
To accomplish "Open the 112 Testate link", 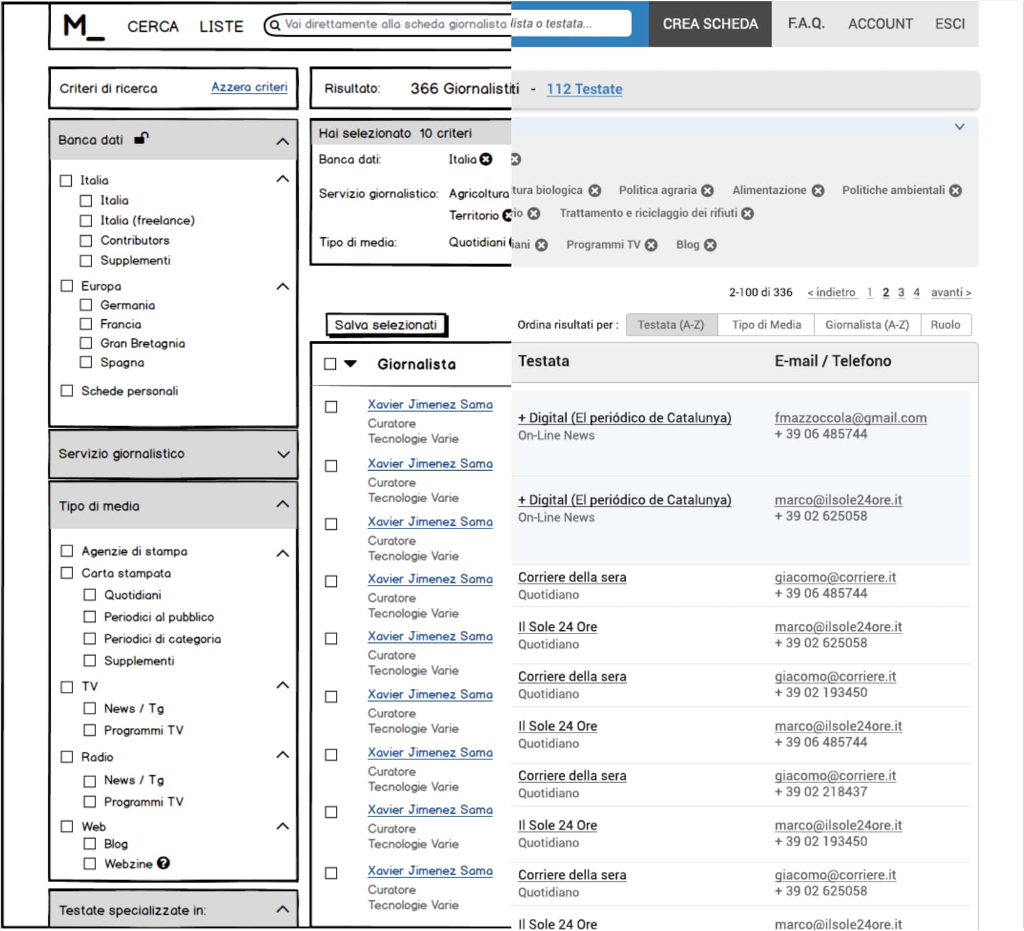I will [585, 89].
